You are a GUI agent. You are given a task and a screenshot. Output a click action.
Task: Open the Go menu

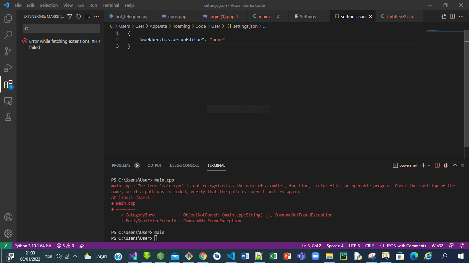(81, 5)
